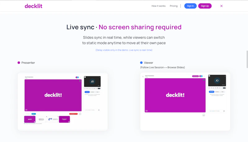Open first blue tab in Viewer side panel
This screenshot has height=142, width=248.
point(211,92)
